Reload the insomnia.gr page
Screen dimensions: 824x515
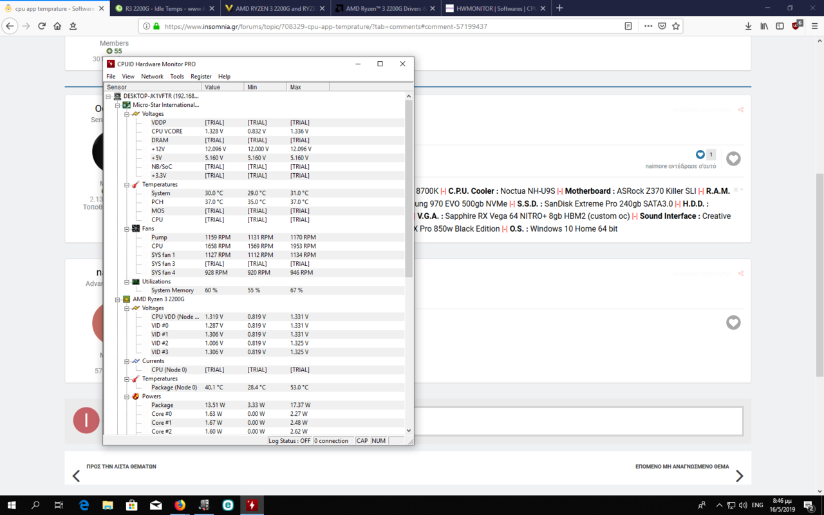coord(42,26)
